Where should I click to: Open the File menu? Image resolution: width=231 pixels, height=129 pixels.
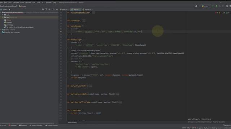(x=1, y=3)
